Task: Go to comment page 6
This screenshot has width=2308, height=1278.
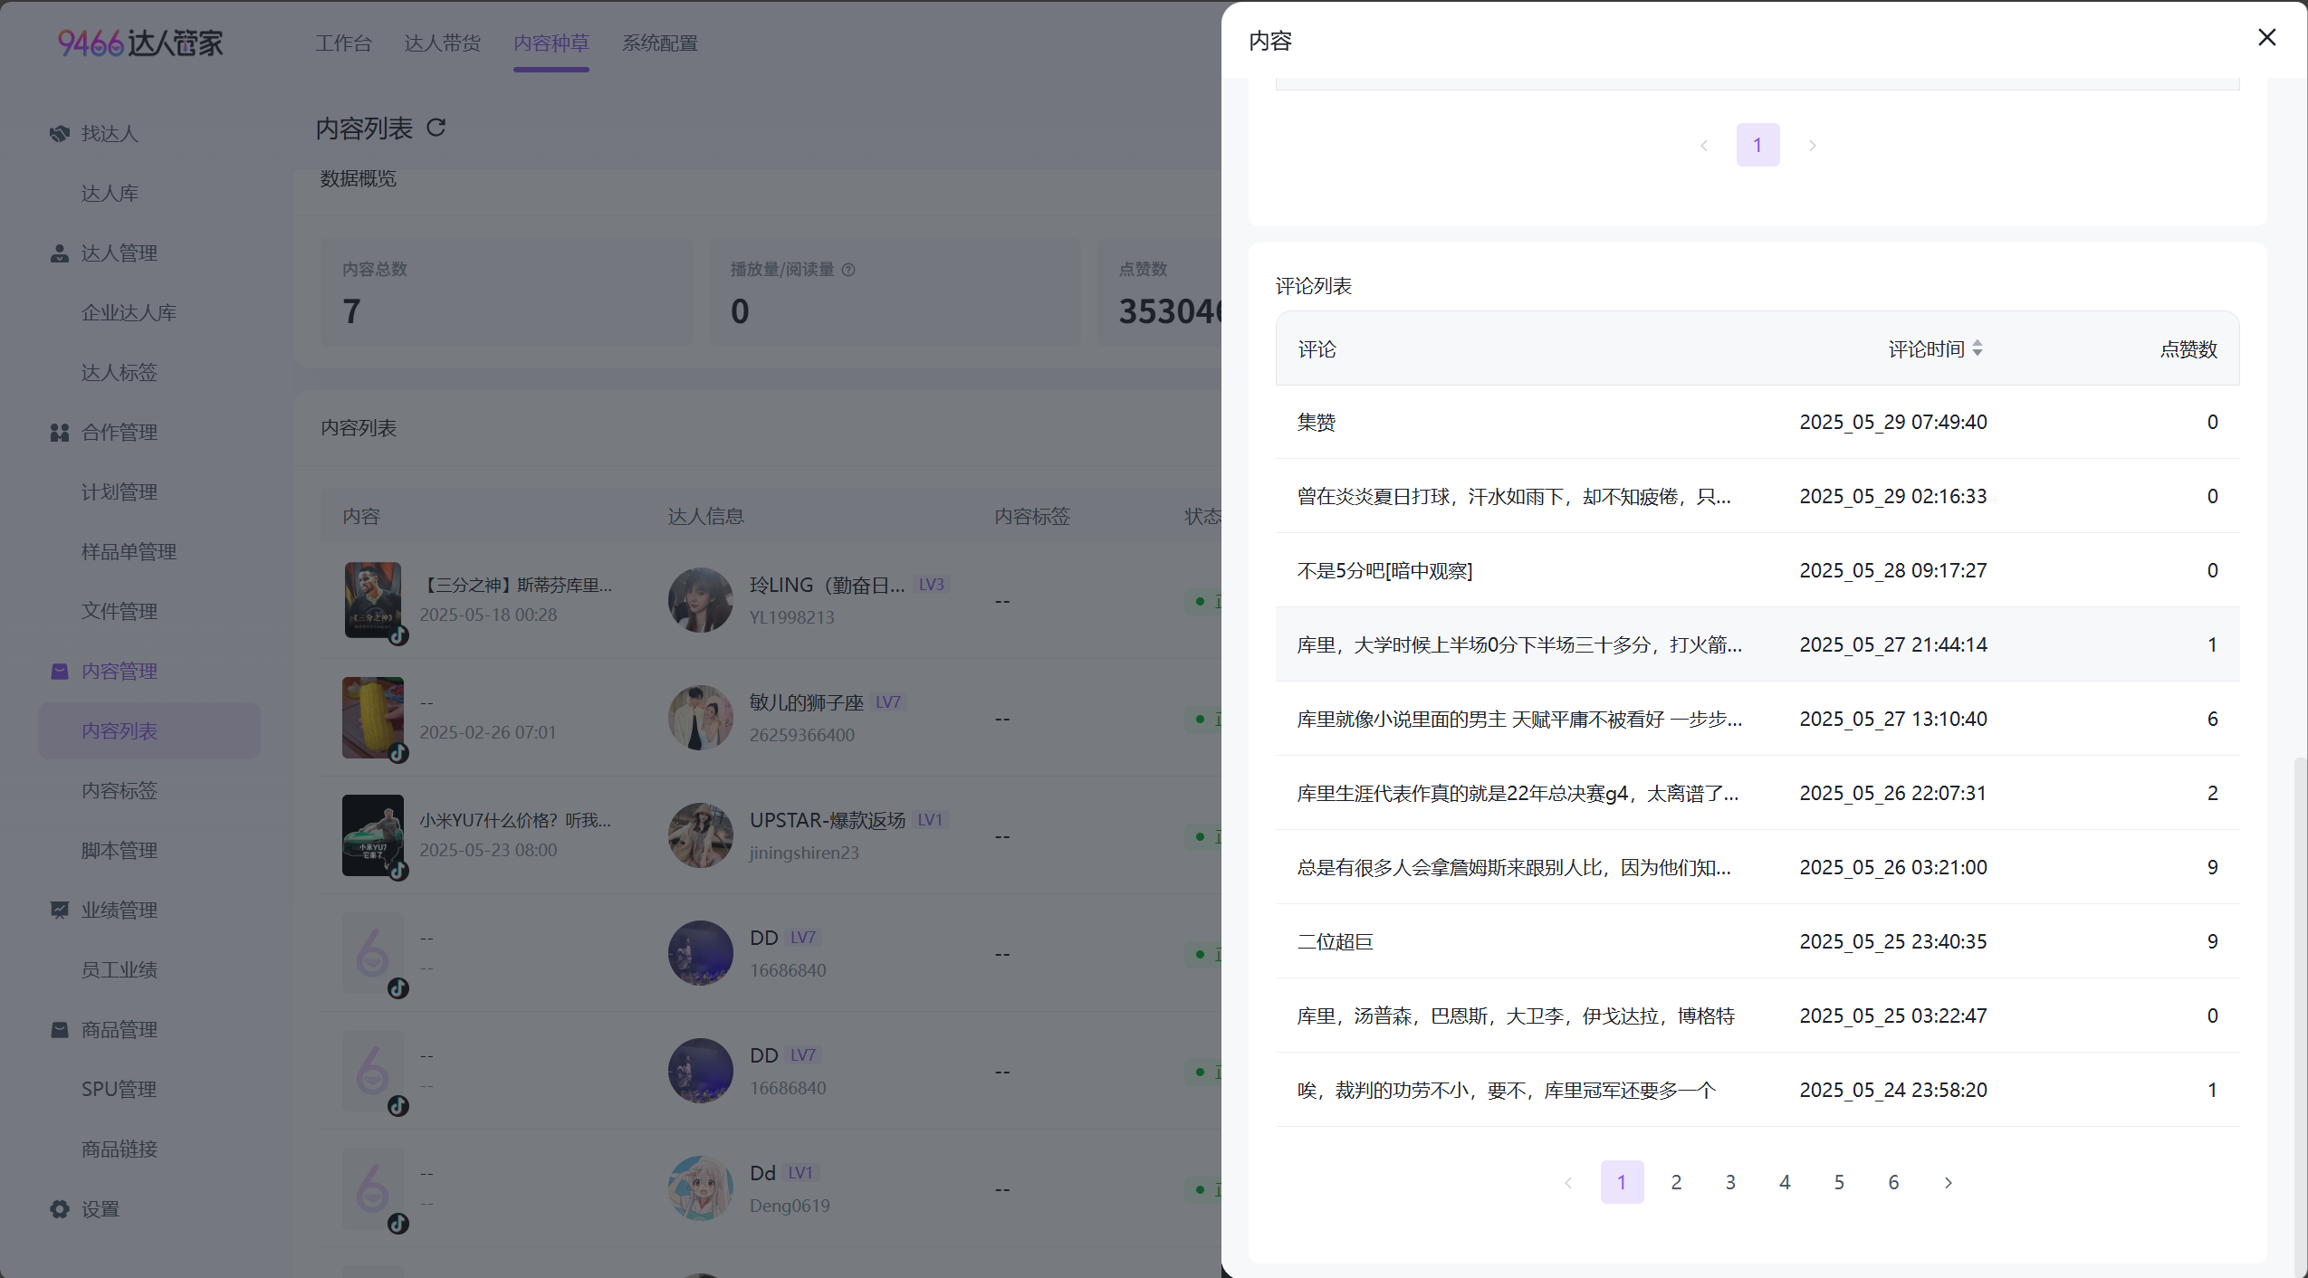Action: pyautogui.click(x=1893, y=1182)
